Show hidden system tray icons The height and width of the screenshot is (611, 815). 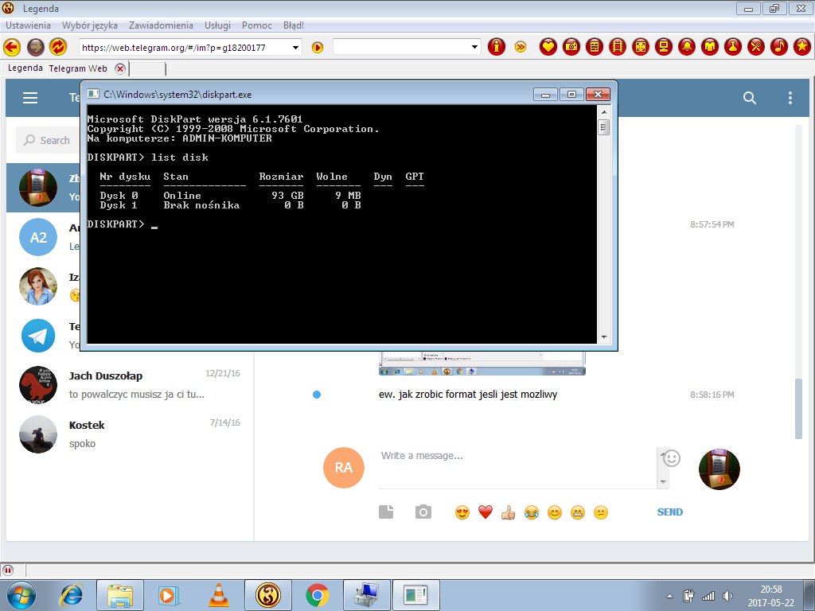coord(669,596)
